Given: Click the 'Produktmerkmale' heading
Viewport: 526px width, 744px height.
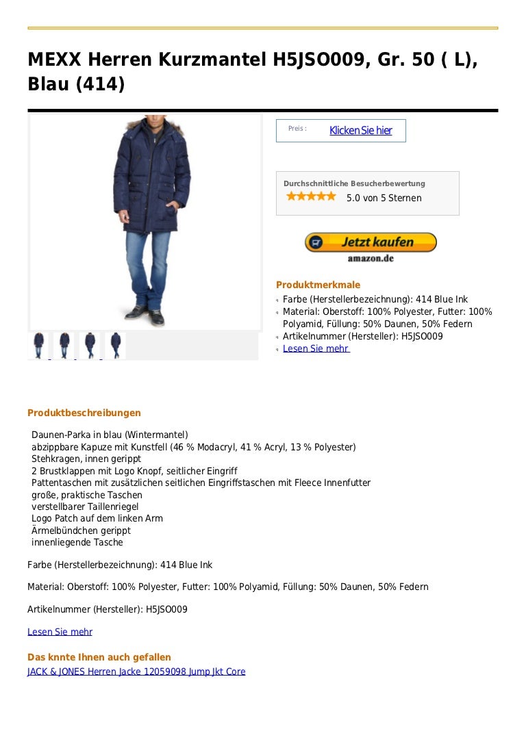Looking at the screenshot, I should pyautogui.click(x=318, y=285).
